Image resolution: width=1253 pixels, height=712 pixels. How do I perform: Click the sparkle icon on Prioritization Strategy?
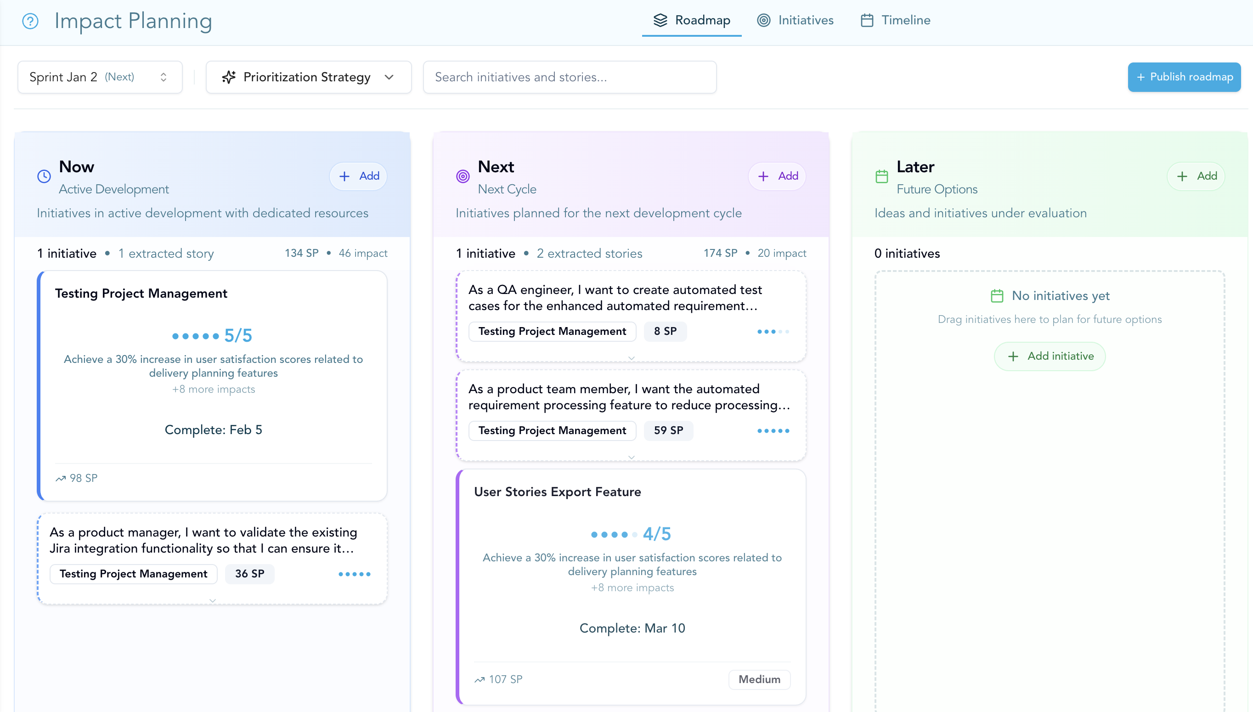click(x=230, y=77)
